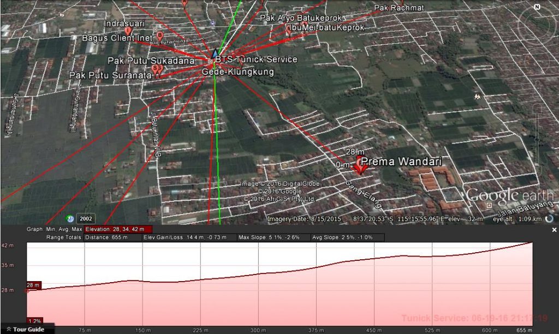The height and width of the screenshot is (334, 559).
Task: Click the Indrasuari red placemark pin
Action: point(128,31)
